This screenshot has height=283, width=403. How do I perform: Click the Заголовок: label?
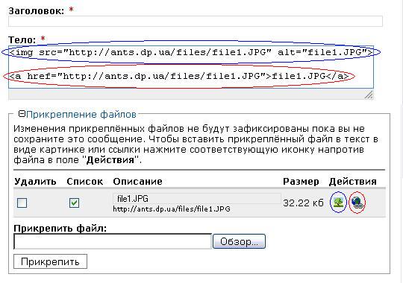click(37, 11)
